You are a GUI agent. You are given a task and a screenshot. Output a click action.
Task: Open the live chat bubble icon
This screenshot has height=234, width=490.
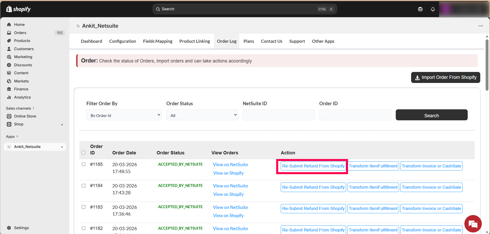click(x=473, y=224)
